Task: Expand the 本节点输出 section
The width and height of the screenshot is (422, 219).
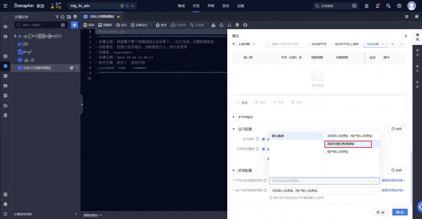Action: click(x=234, y=117)
